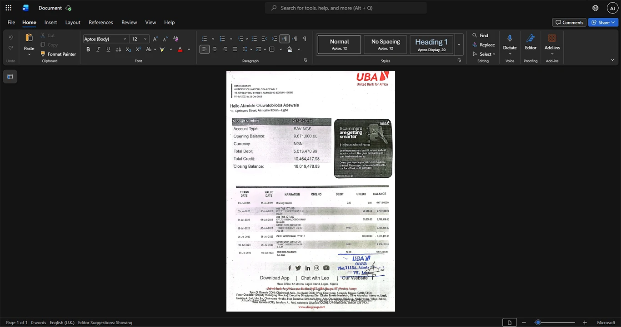621x327 pixels.
Task: Open the font color dropdown arrow
Action: [189, 49]
